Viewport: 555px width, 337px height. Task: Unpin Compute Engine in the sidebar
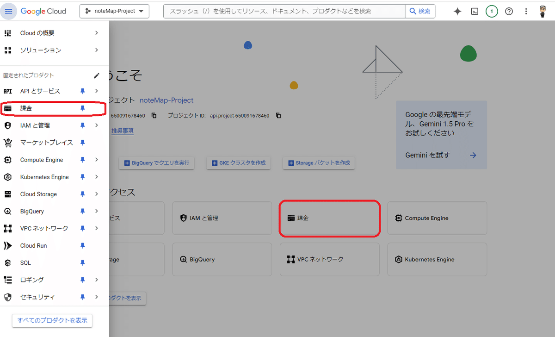pos(83,160)
